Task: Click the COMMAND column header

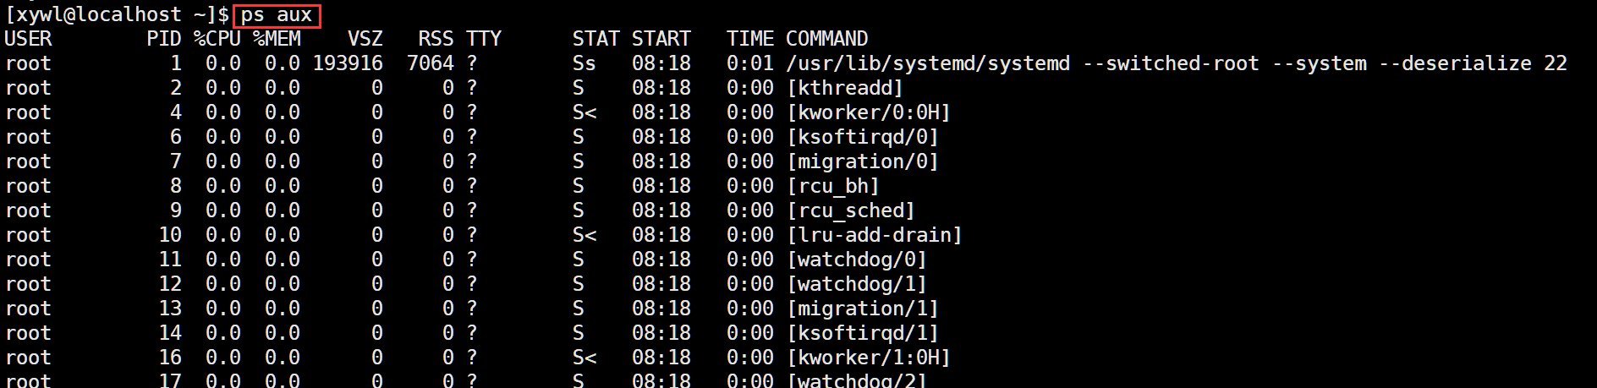Action: 826,39
